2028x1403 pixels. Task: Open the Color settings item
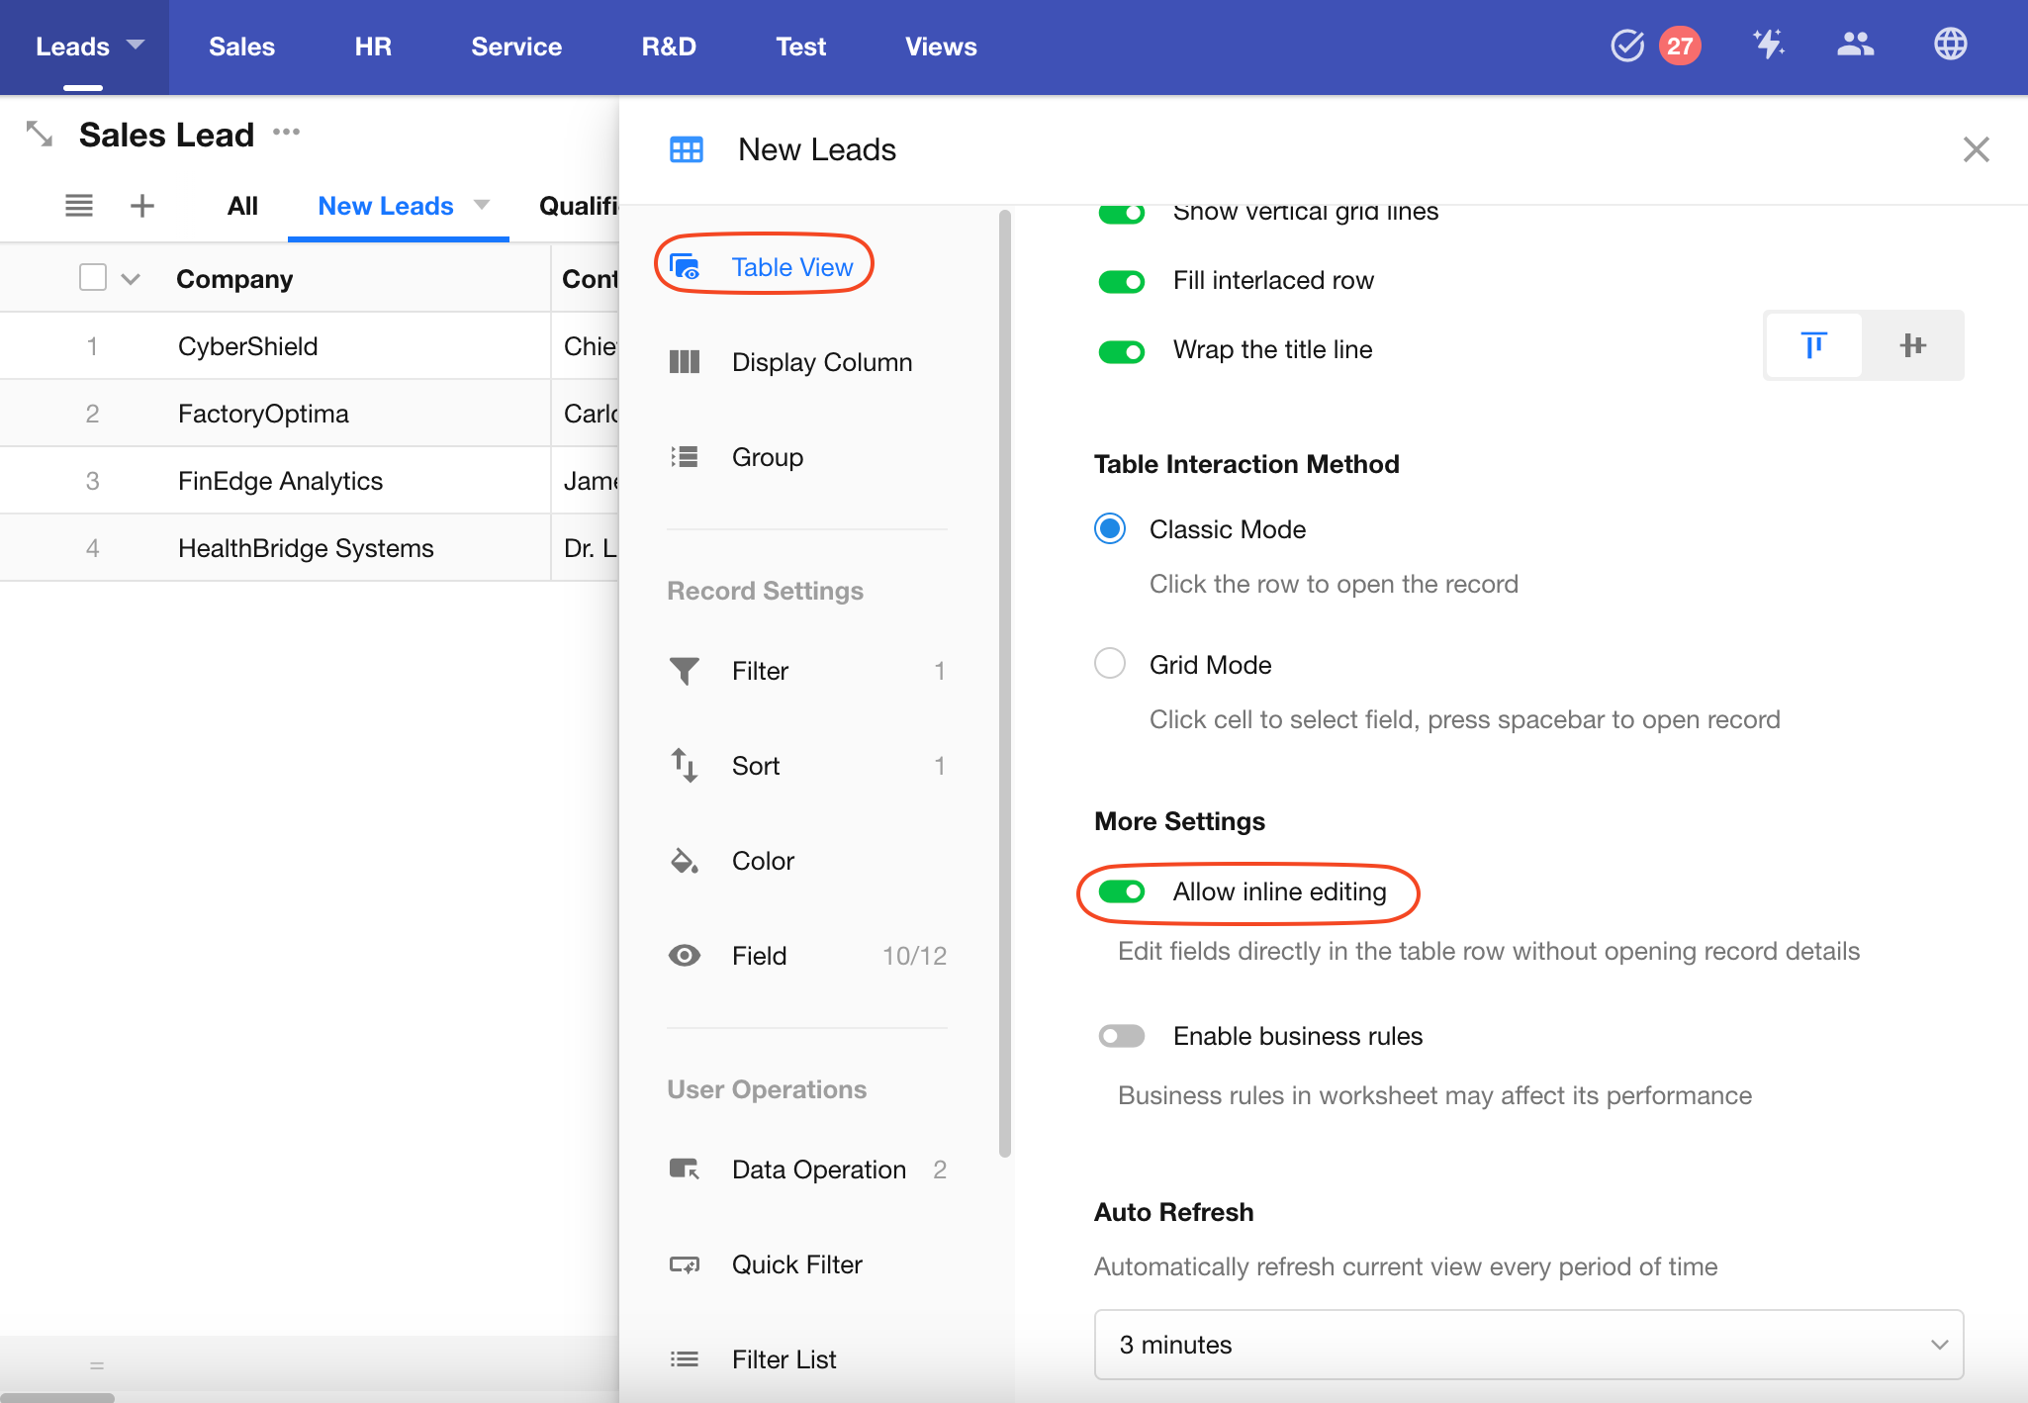pos(763,861)
